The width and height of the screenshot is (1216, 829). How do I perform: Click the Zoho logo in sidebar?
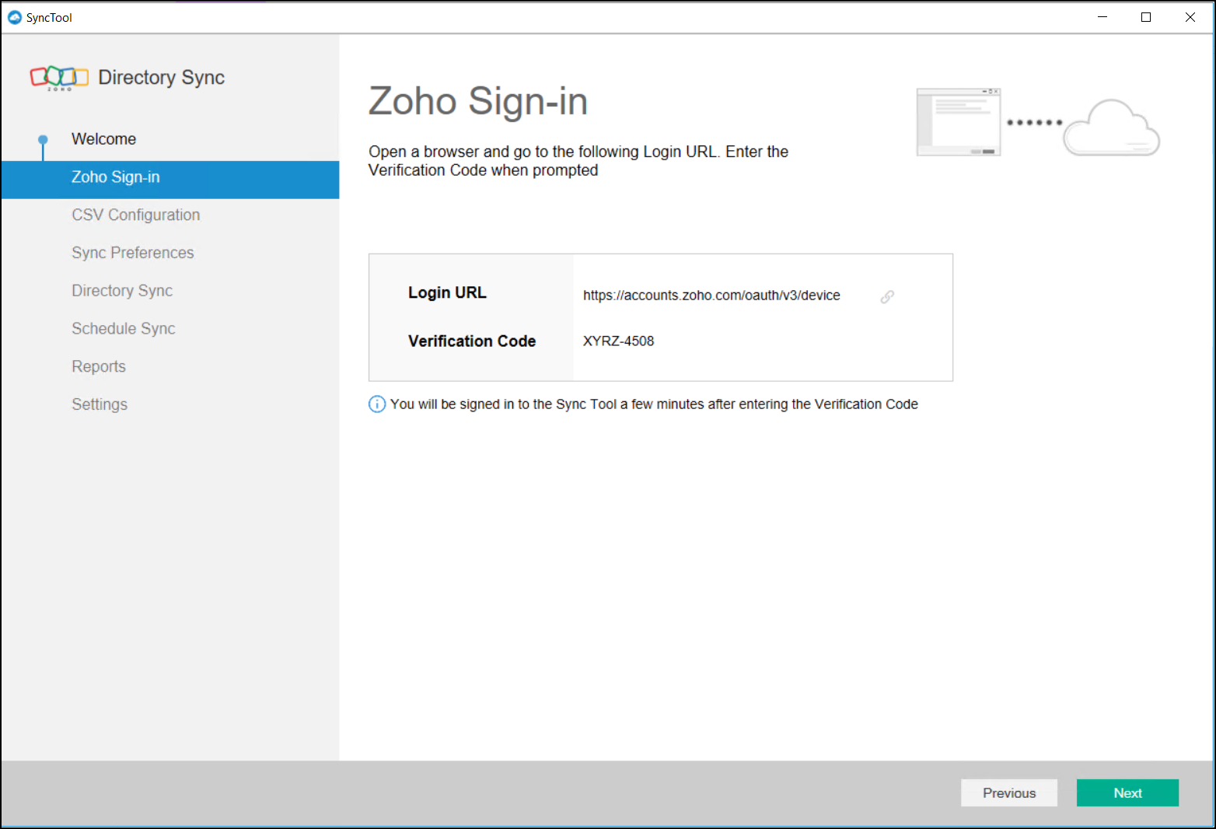pos(59,77)
